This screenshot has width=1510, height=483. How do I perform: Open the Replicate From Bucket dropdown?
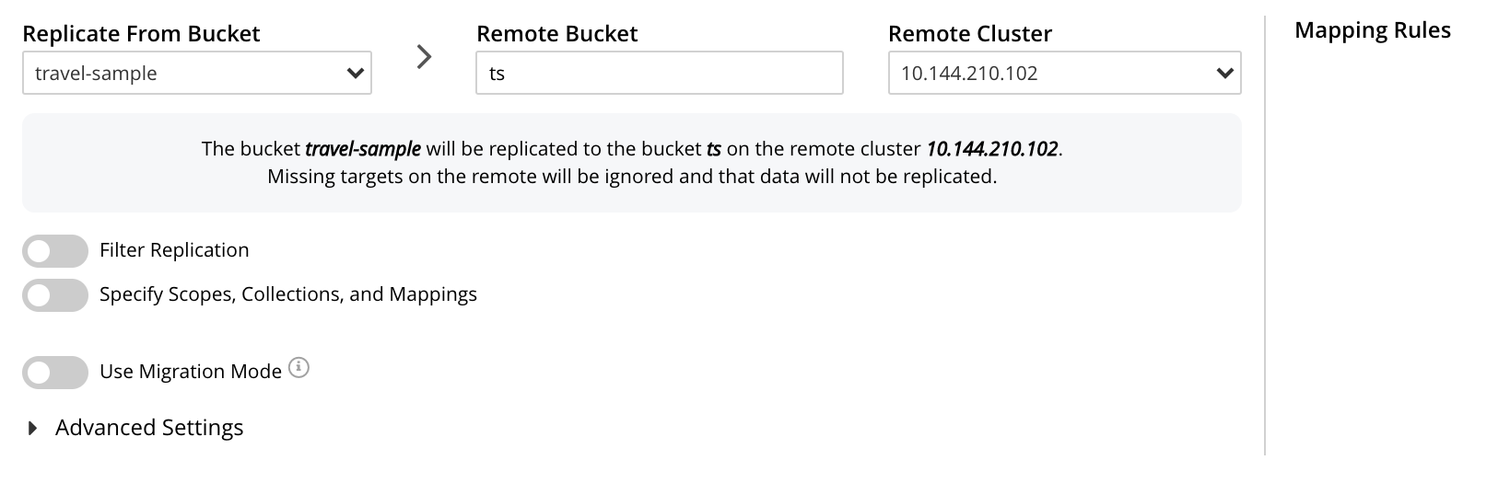pyautogui.click(x=196, y=74)
